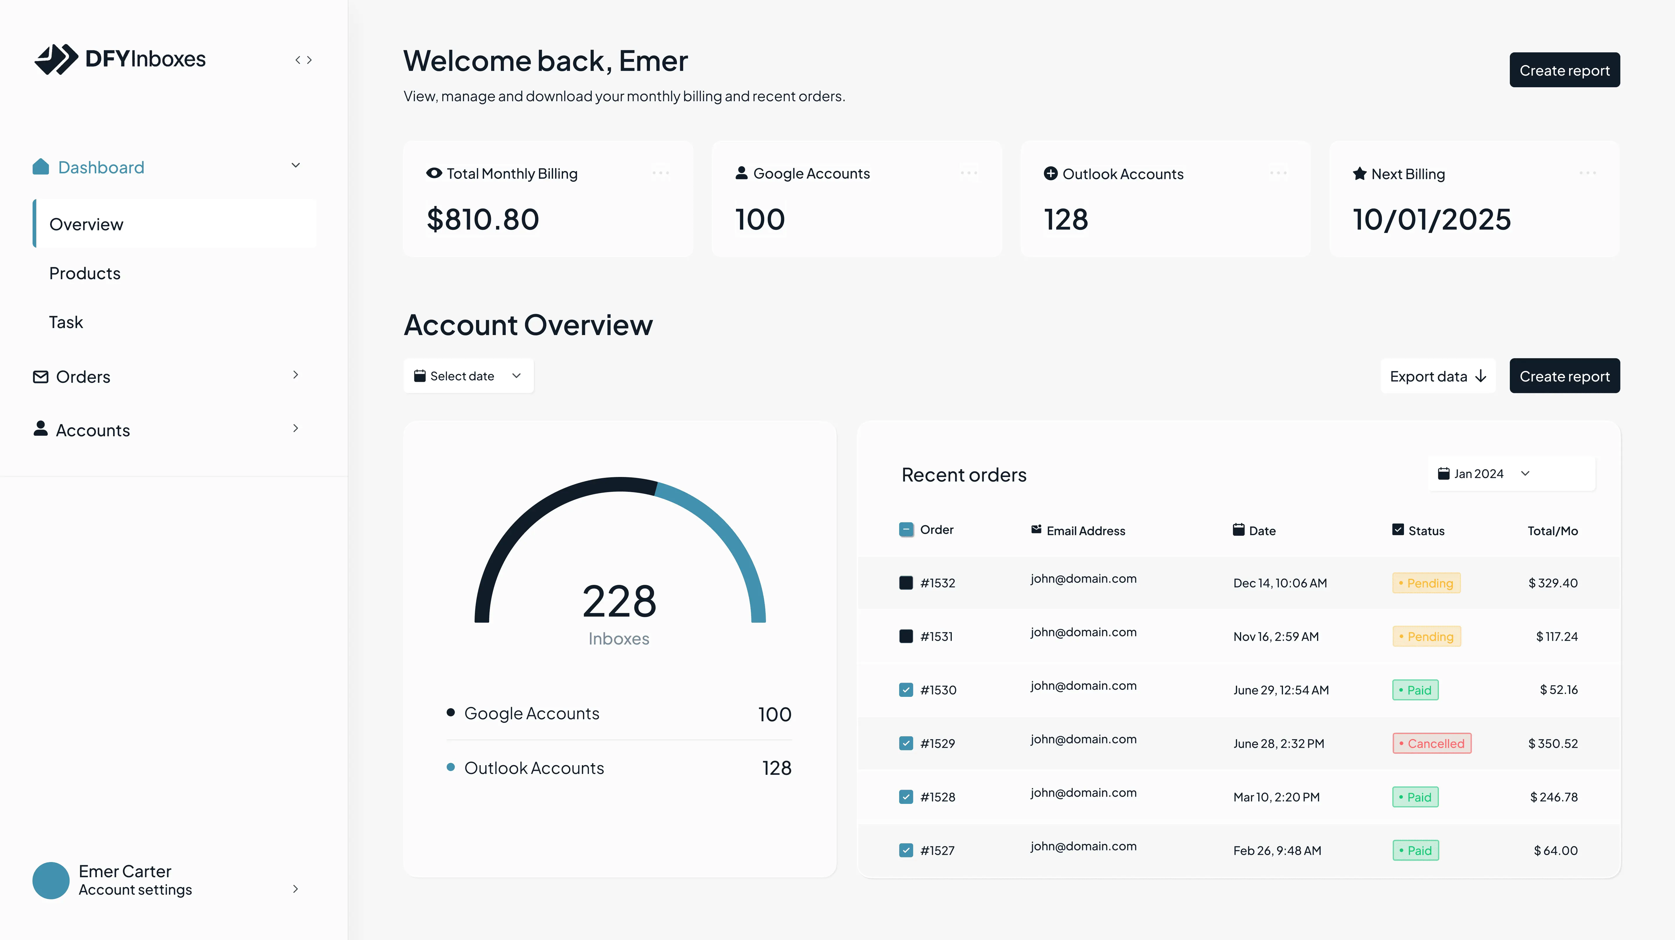Collapse sidebar using the angle-brackets icon

point(303,60)
